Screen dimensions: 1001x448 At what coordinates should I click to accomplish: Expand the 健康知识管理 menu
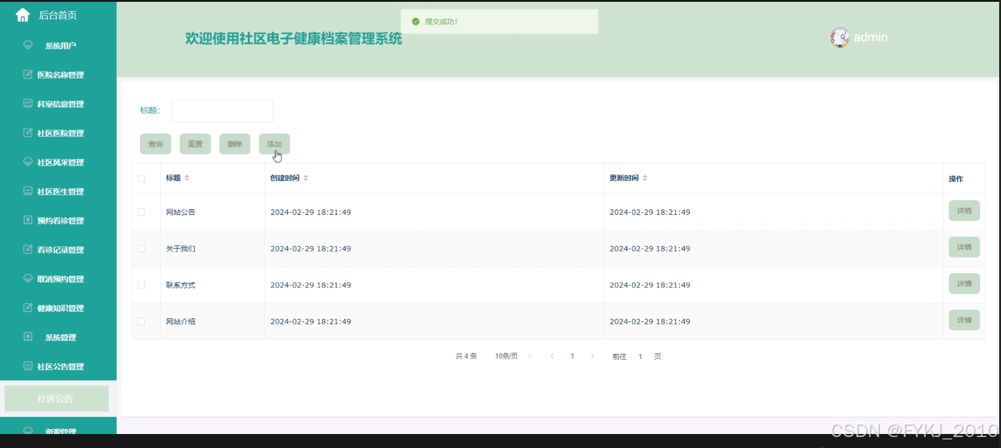coord(58,309)
